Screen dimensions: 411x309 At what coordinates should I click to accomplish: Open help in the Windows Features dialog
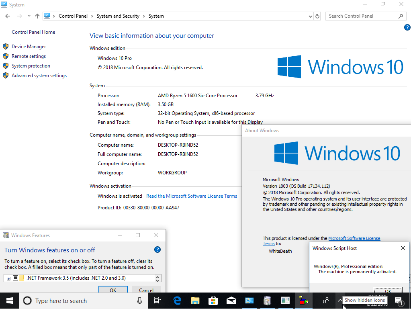click(x=157, y=250)
